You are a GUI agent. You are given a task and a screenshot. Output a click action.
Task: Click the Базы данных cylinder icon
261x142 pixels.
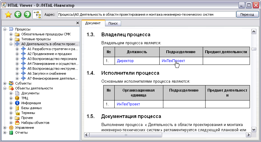pos(17,108)
